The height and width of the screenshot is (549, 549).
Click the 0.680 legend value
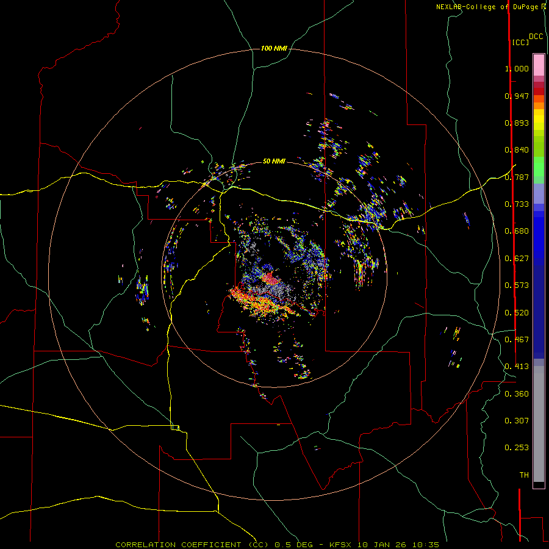(x=517, y=231)
